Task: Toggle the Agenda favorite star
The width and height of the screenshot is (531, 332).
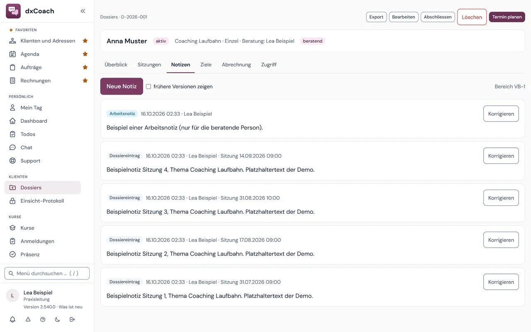Action: [85, 54]
